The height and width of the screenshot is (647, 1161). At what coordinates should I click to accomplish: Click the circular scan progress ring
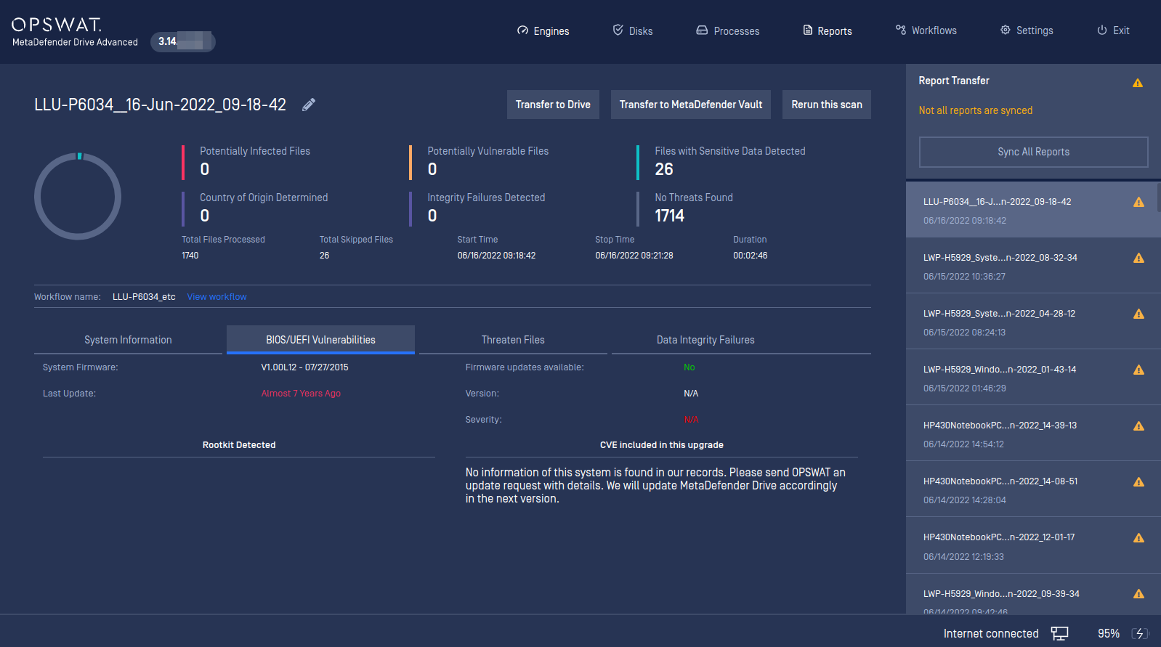click(78, 196)
